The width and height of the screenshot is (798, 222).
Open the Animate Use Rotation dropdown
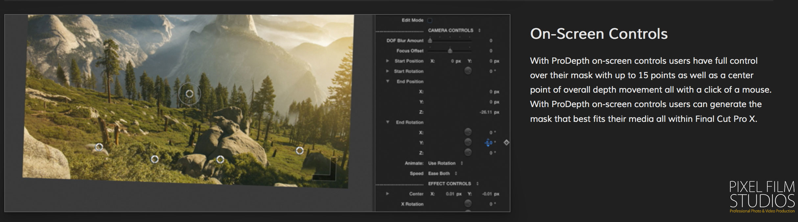tap(445, 163)
